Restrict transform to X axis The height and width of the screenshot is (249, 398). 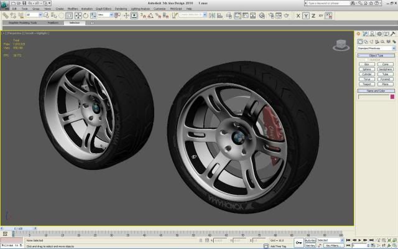coord(298,16)
